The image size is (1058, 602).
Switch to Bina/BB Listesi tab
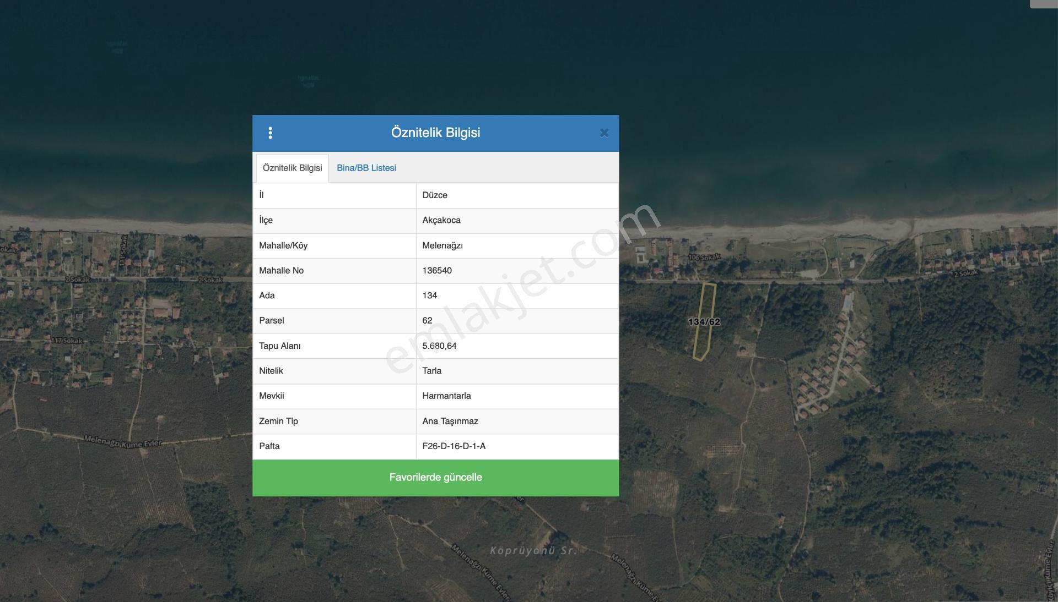pyautogui.click(x=366, y=168)
